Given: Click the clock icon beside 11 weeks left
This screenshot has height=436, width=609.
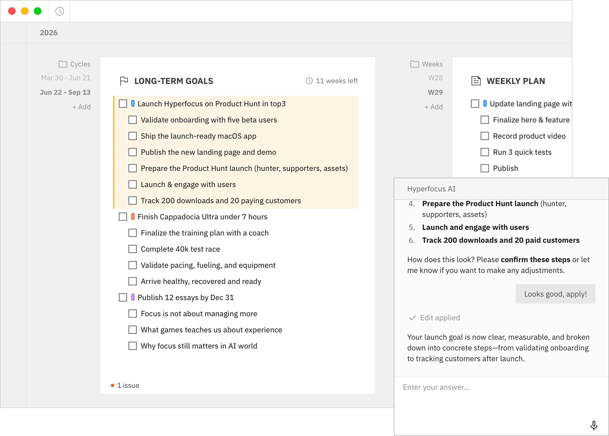Looking at the screenshot, I should pos(309,81).
